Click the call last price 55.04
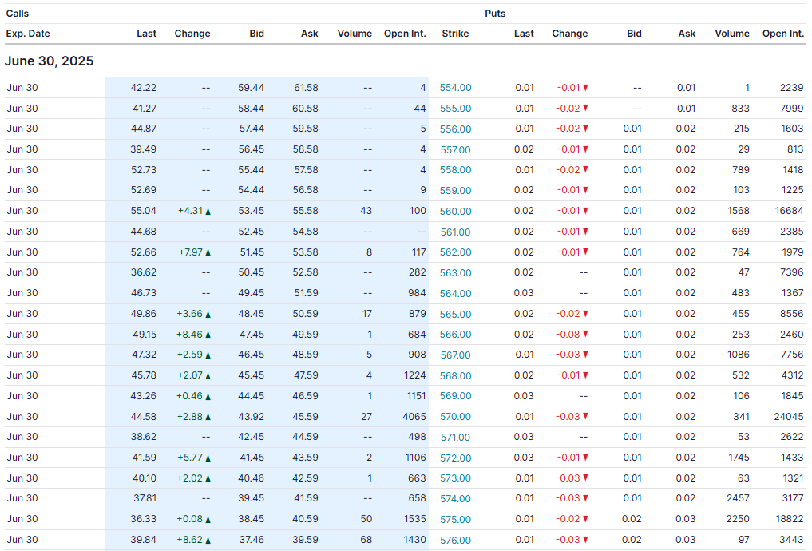The image size is (812, 551). point(144,211)
